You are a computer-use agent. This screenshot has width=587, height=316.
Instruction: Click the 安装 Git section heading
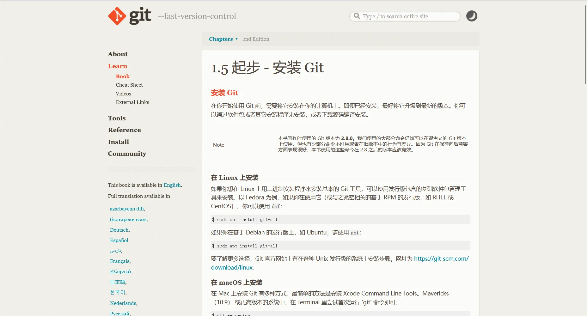tap(224, 93)
